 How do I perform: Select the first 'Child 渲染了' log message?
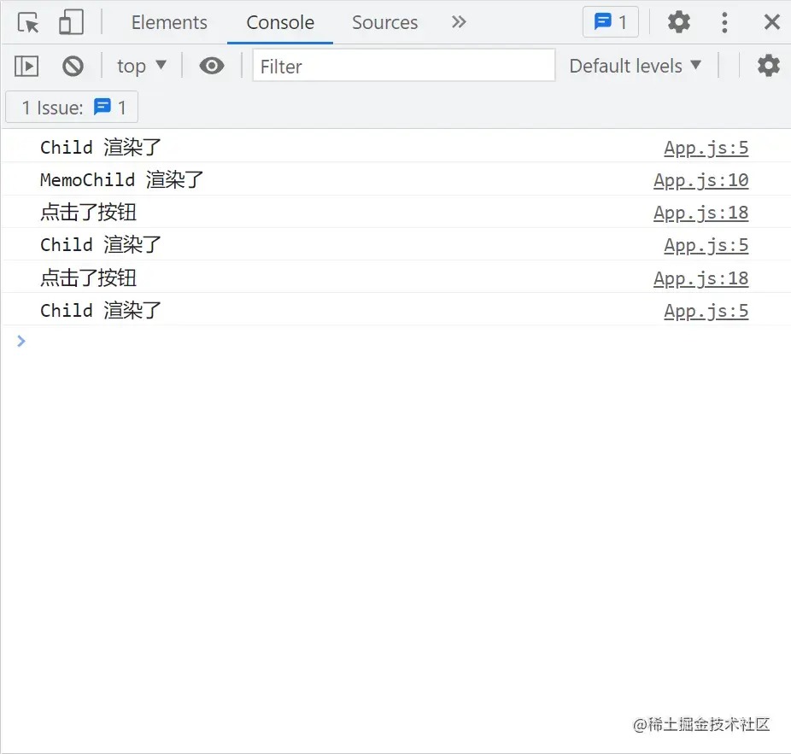click(101, 147)
